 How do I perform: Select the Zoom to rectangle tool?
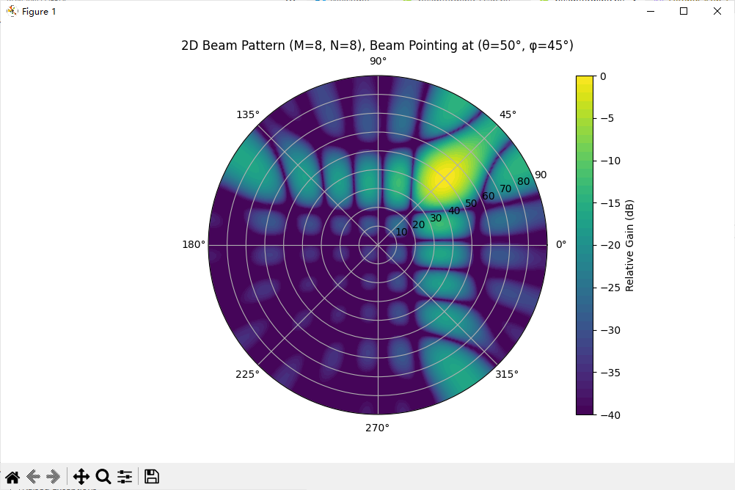click(x=103, y=477)
